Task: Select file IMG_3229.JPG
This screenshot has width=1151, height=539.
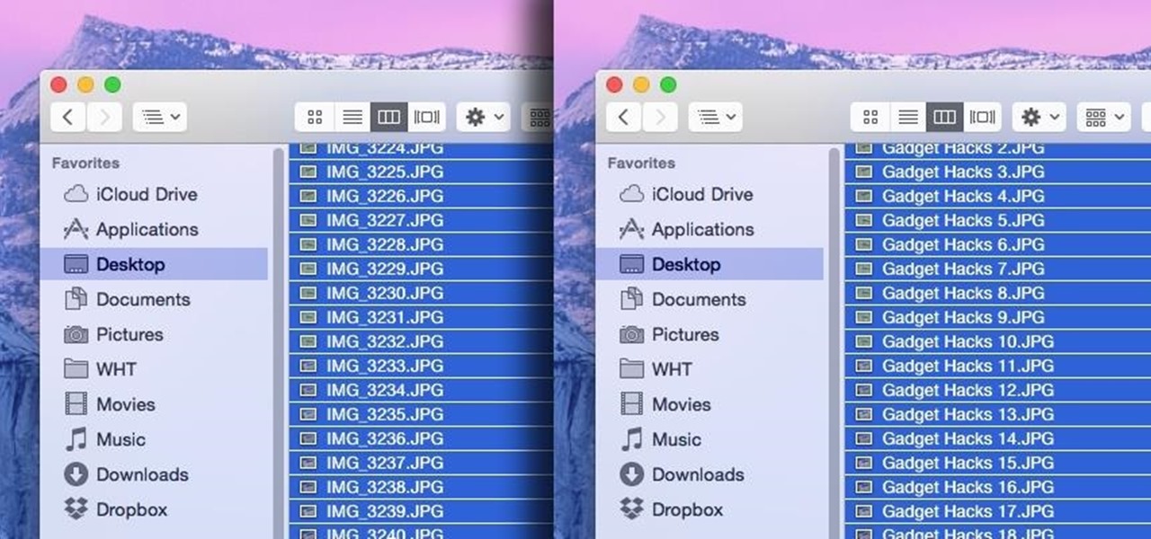Action: pos(421,269)
